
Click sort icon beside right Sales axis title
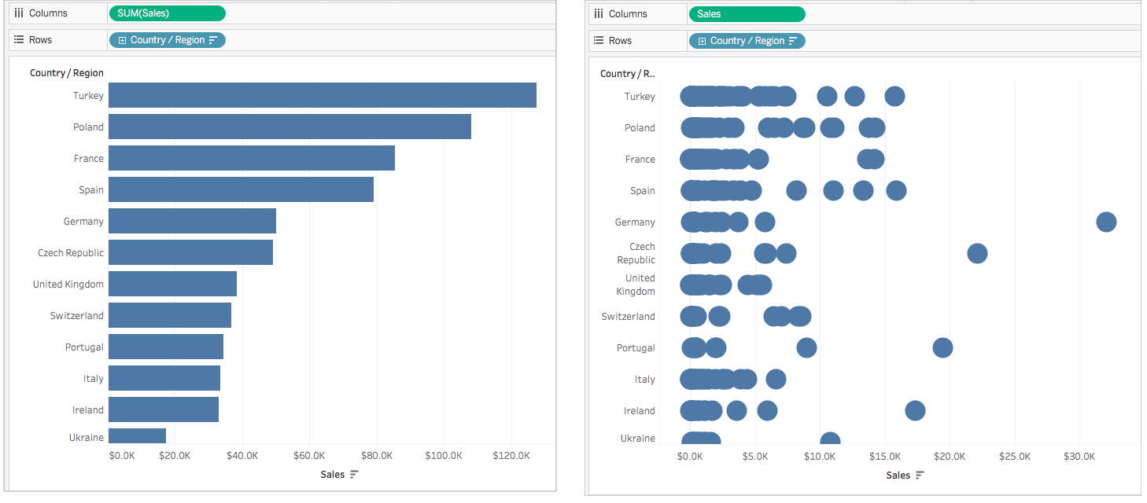pos(920,475)
